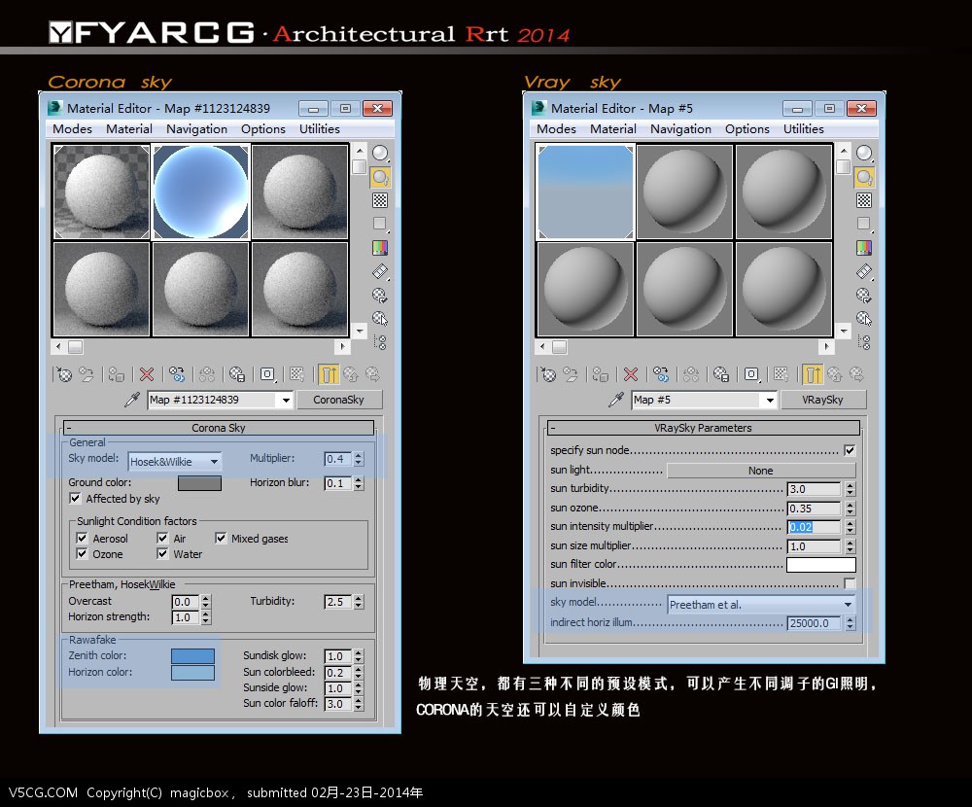The width and height of the screenshot is (972, 807).
Task: Open sky model Preetham et al. dropdown
Action: pos(761,604)
